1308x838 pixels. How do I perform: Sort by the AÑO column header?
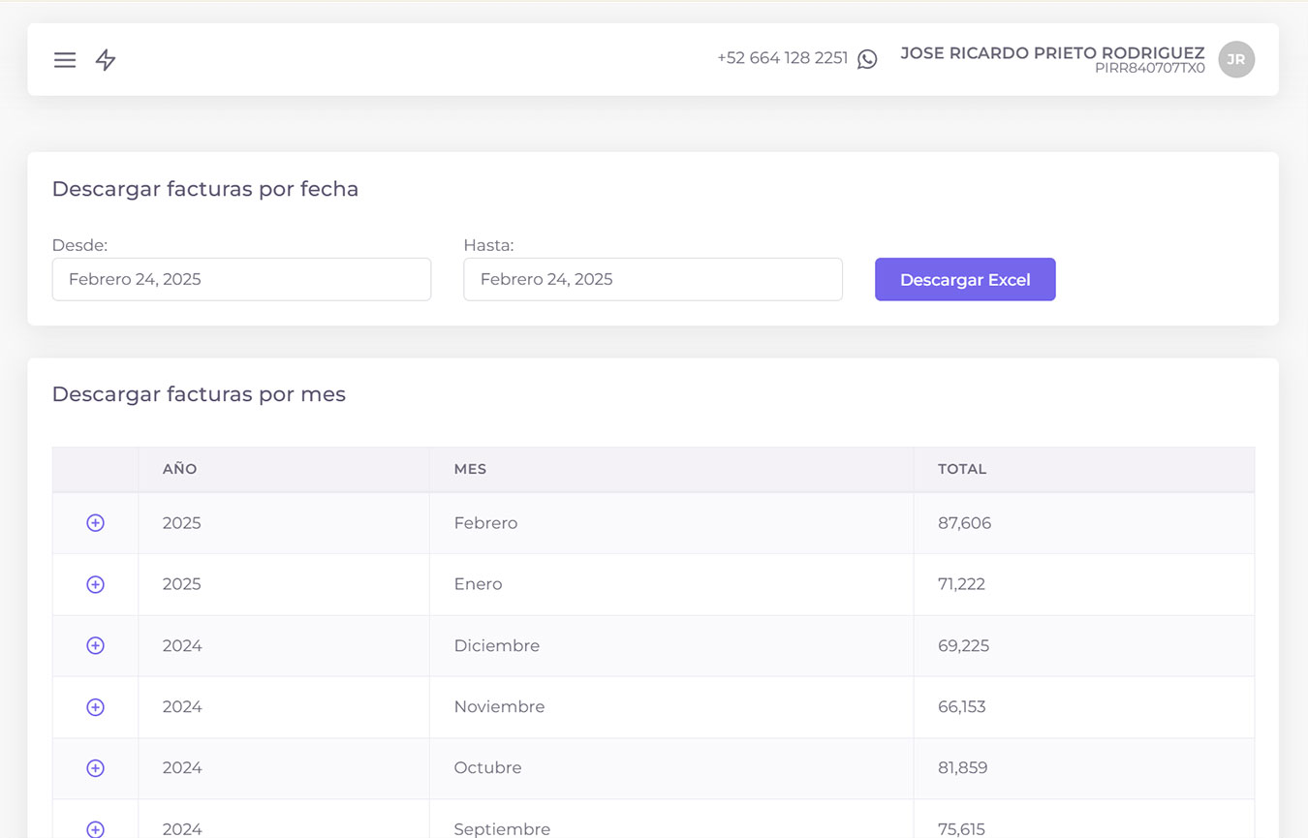click(180, 469)
